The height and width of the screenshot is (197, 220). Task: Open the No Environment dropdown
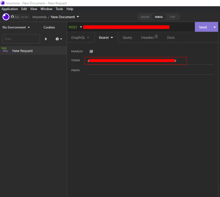click(x=16, y=27)
